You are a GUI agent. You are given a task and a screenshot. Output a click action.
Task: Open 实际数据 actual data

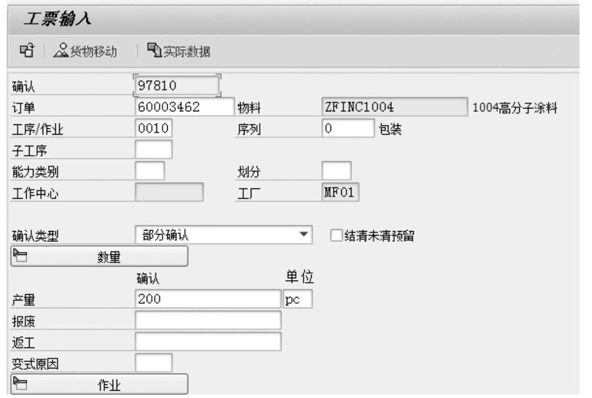click(x=179, y=52)
